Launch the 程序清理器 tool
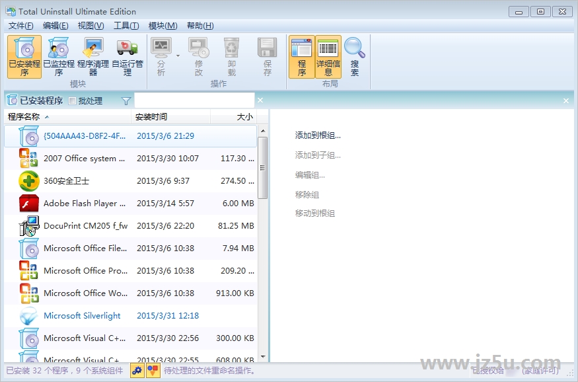 click(93, 57)
